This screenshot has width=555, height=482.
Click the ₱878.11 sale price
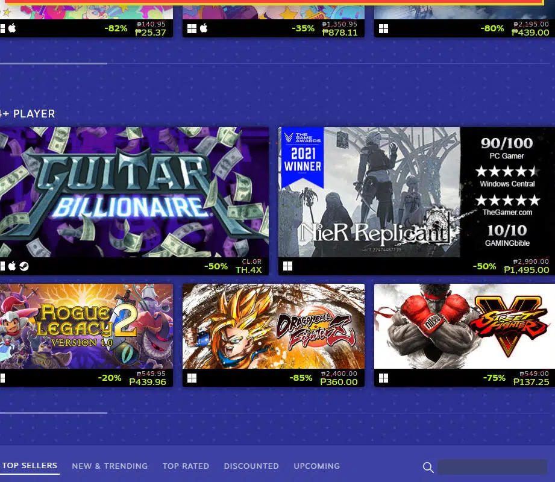tap(340, 33)
